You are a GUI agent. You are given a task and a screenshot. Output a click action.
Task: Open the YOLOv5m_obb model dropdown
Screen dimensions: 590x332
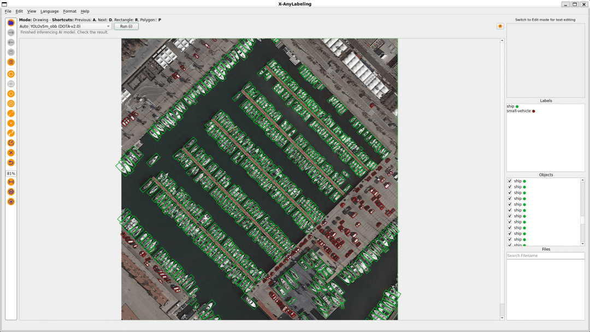(x=70, y=26)
